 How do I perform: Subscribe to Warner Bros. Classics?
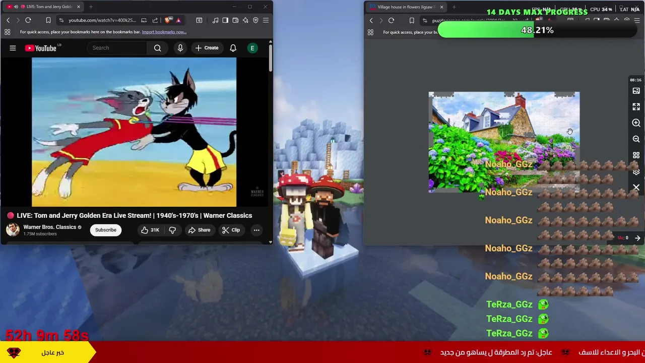(106, 230)
